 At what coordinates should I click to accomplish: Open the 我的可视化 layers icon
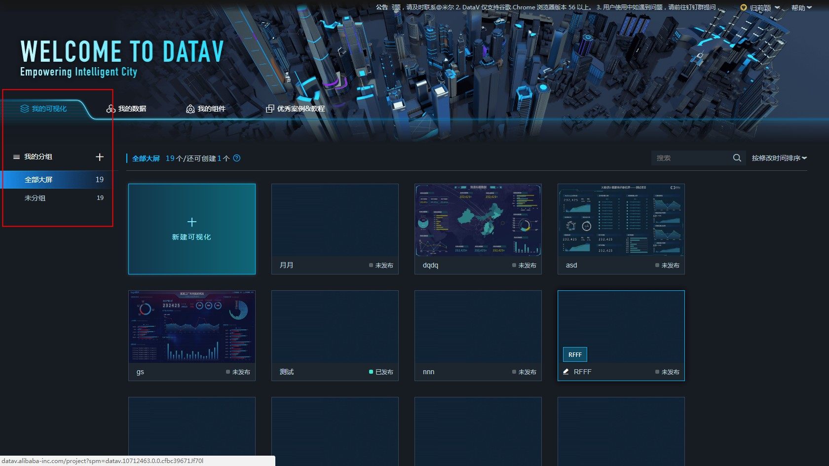coord(23,109)
